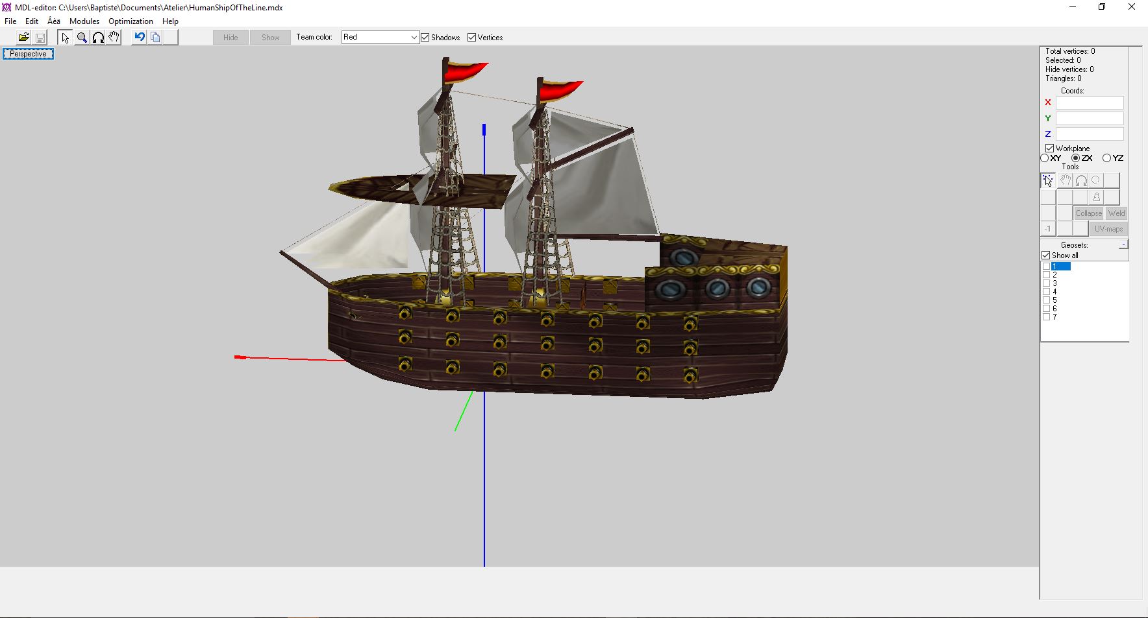Click the MDL-editor app icon in title bar
Image resolution: width=1148 pixels, height=618 pixels.
(x=6, y=7)
